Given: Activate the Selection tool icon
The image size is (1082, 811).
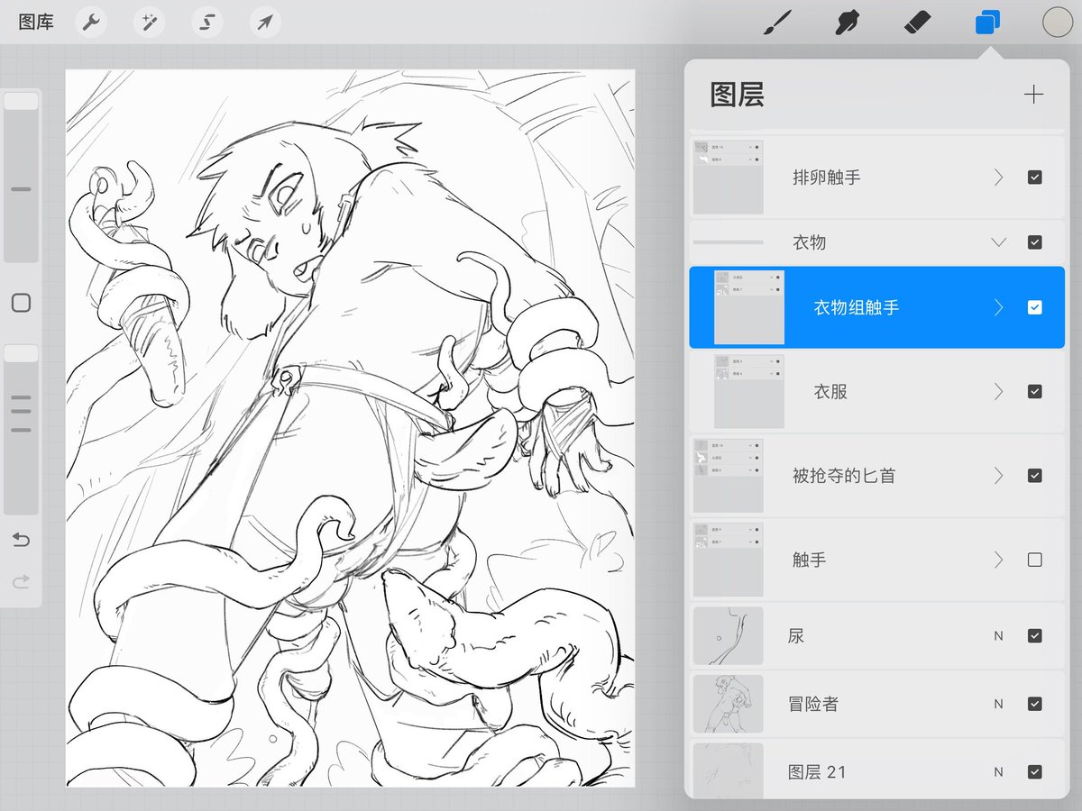Looking at the screenshot, I should pyautogui.click(x=207, y=23).
